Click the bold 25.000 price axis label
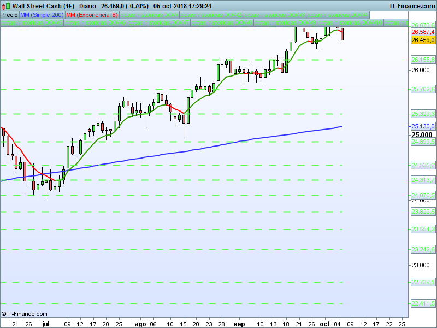This screenshot has width=437, height=328. (422, 135)
